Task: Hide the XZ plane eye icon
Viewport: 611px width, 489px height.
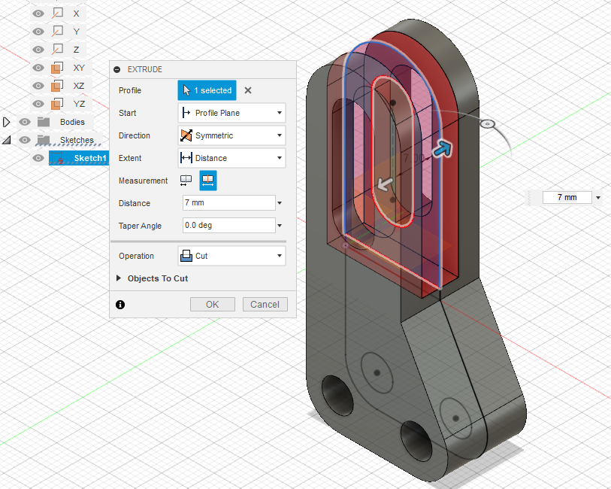Action: pyautogui.click(x=38, y=86)
